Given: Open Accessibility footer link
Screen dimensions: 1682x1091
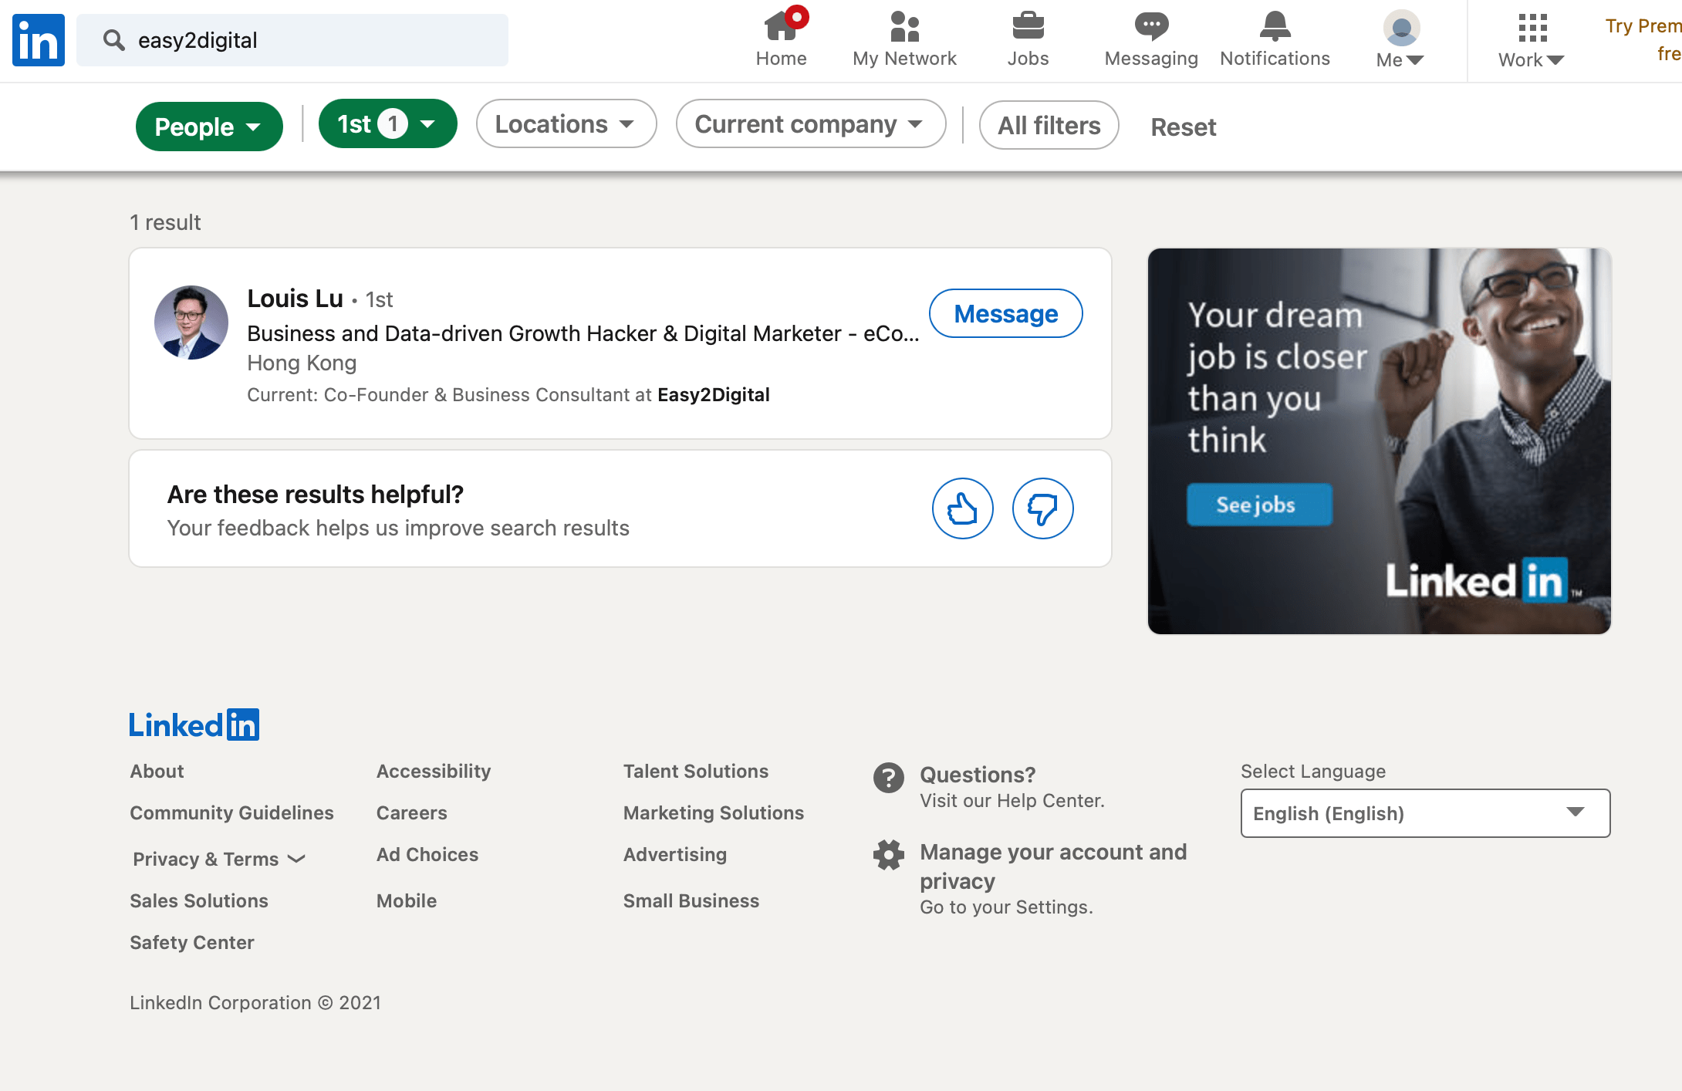Looking at the screenshot, I should pos(434,771).
